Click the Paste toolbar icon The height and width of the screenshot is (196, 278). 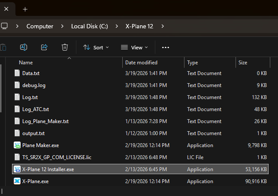coord(3,47)
